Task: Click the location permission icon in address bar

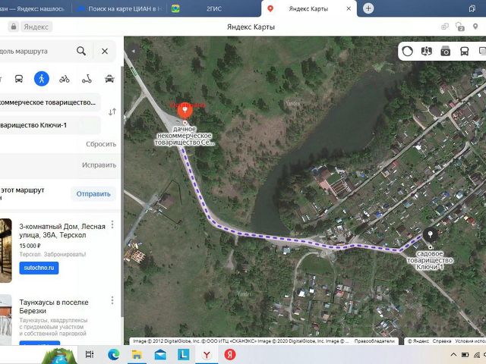Action: (x=475, y=27)
